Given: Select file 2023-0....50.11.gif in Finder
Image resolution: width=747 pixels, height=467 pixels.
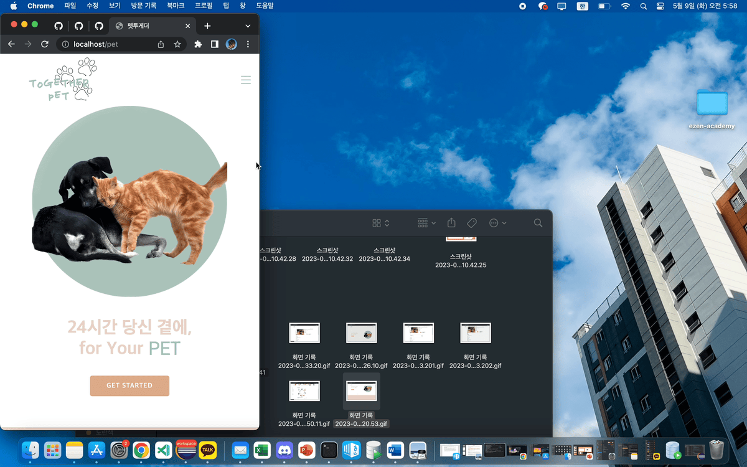Looking at the screenshot, I should (x=304, y=403).
